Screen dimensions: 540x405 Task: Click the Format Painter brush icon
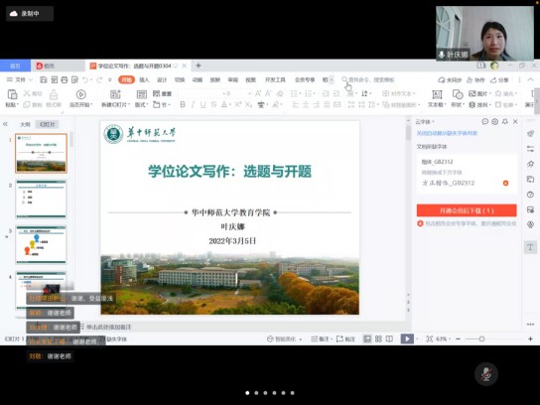pyautogui.click(x=54, y=94)
